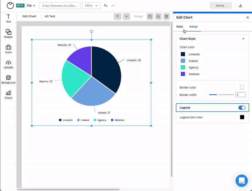This screenshot has height=191, width=252.
Task: Disable the Legend toggle
Action: tap(241, 107)
